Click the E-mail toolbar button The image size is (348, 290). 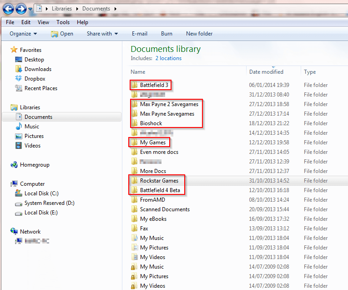click(x=140, y=34)
